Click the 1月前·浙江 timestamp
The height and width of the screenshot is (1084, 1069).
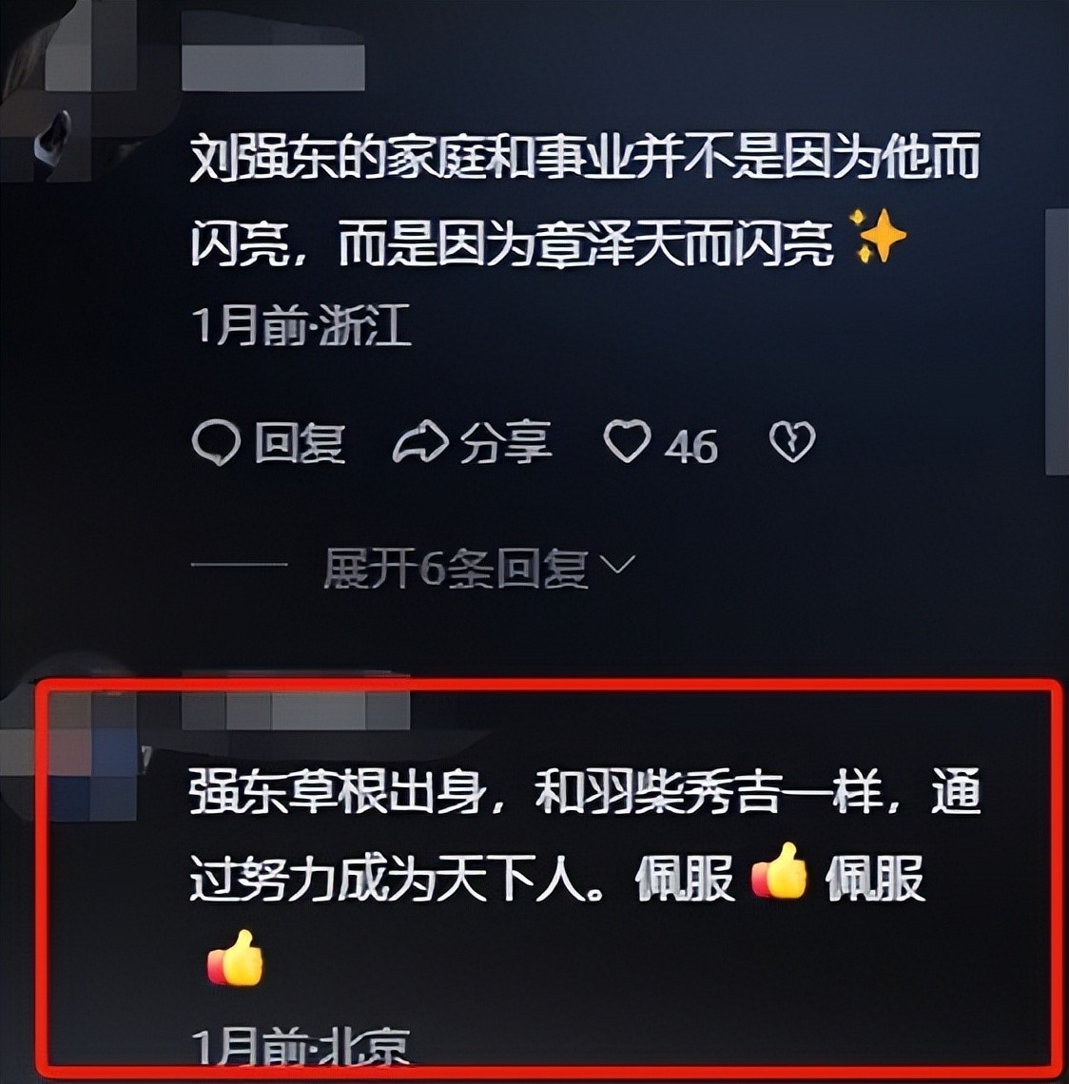(301, 324)
